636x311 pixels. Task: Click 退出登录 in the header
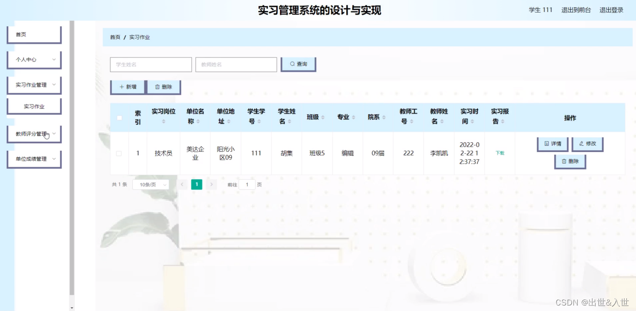click(612, 10)
